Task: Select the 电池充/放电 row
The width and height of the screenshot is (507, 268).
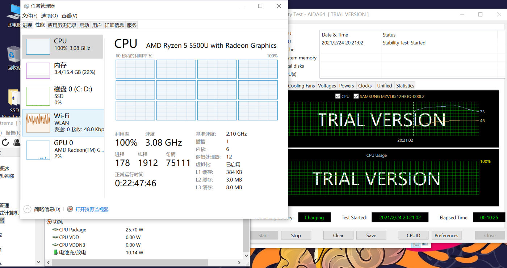Action: coord(145,252)
